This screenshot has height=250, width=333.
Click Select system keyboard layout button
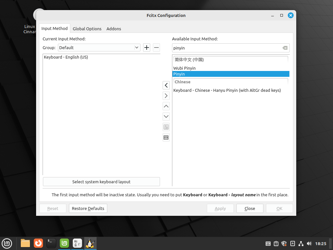(x=101, y=182)
